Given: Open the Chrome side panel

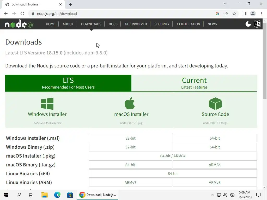Looking at the screenshot, I should coord(245,14).
